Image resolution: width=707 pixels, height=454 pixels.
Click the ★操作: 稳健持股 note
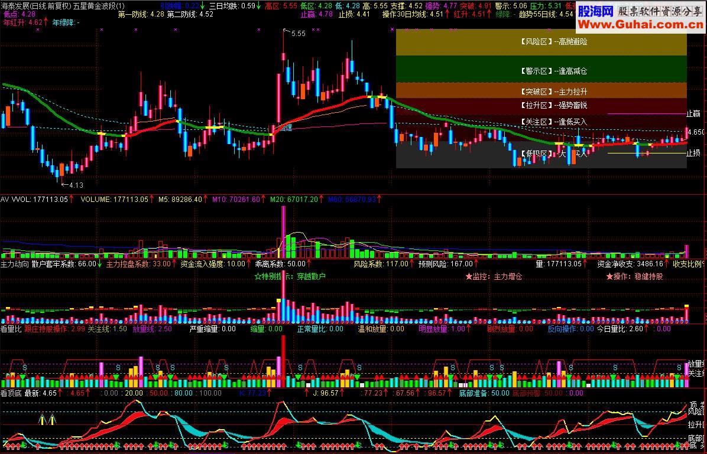click(634, 276)
